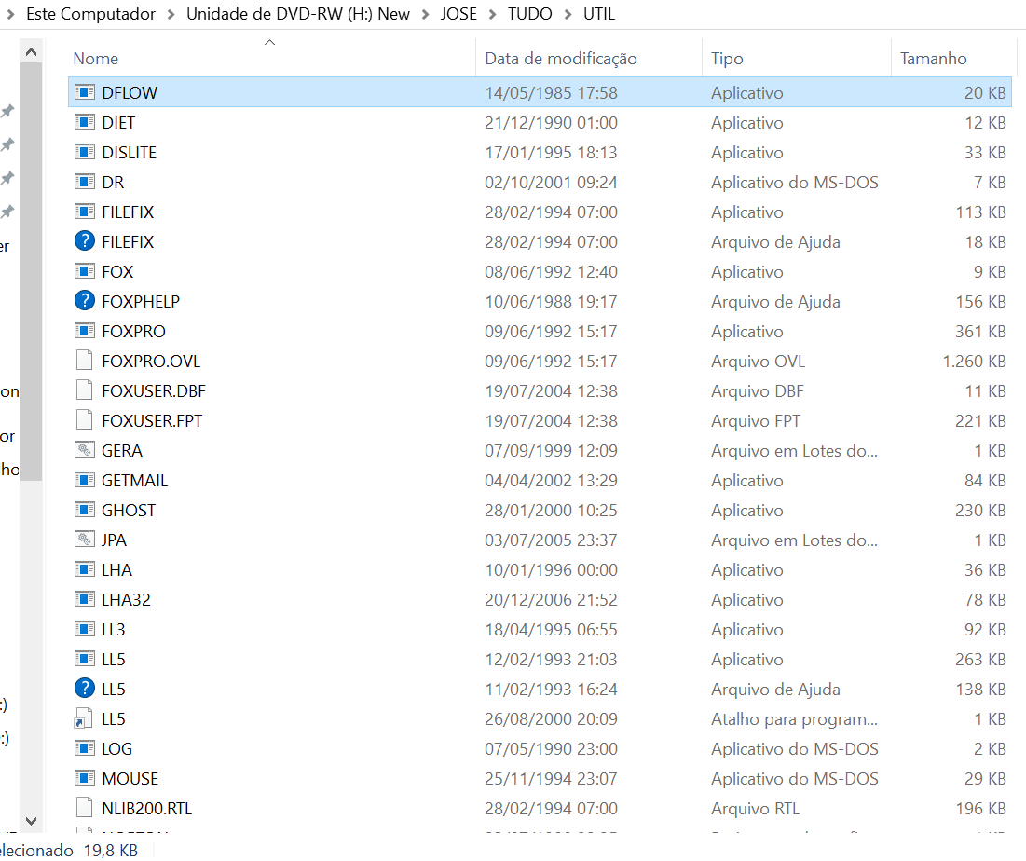Go to Este Computador in the address bar
Screen dimensions: 1026x861
tap(91, 14)
